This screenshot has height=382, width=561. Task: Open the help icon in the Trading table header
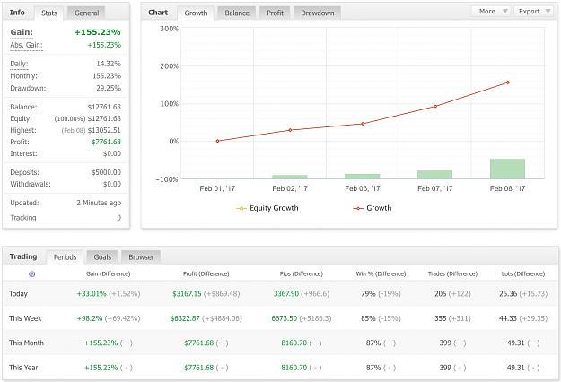[x=31, y=274]
